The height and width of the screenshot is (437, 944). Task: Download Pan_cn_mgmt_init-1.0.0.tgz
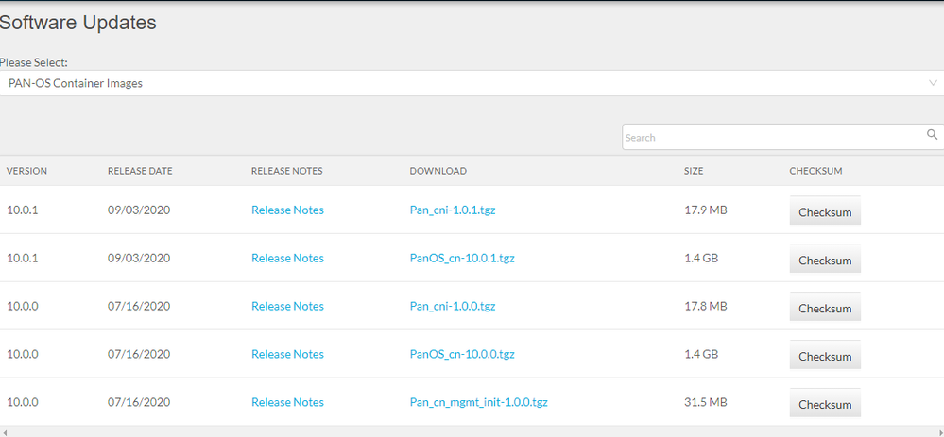(x=479, y=403)
